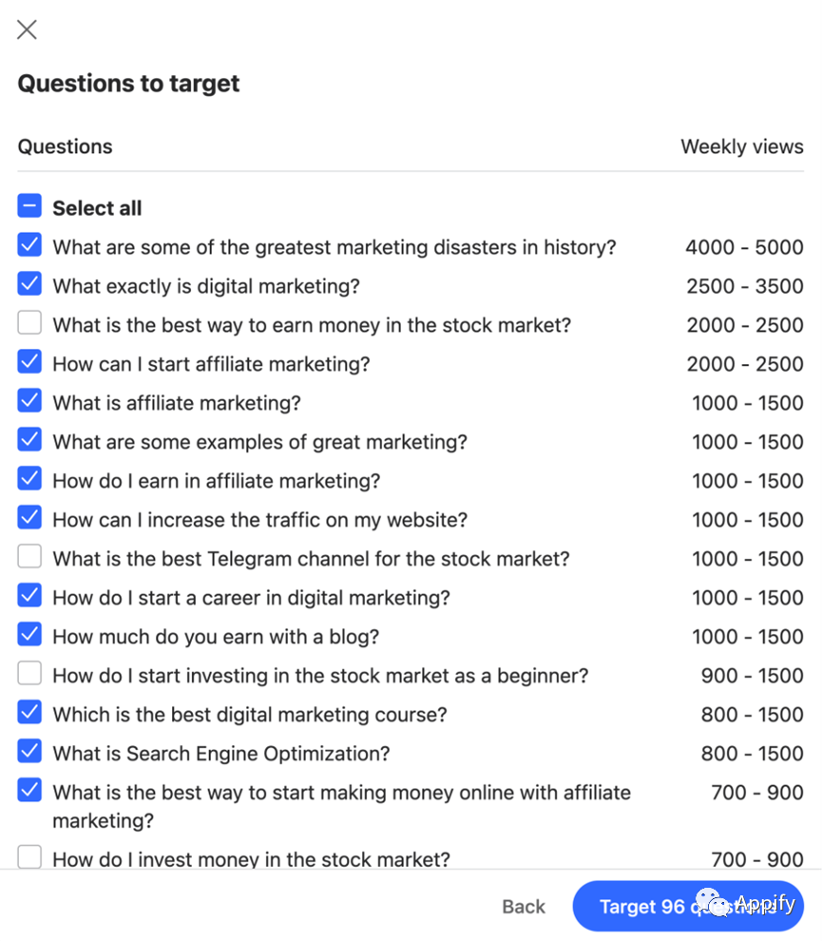The width and height of the screenshot is (822, 941).
Task: Uncheck 'How do I earn in affiliate marketing?'
Action: [x=29, y=478]
